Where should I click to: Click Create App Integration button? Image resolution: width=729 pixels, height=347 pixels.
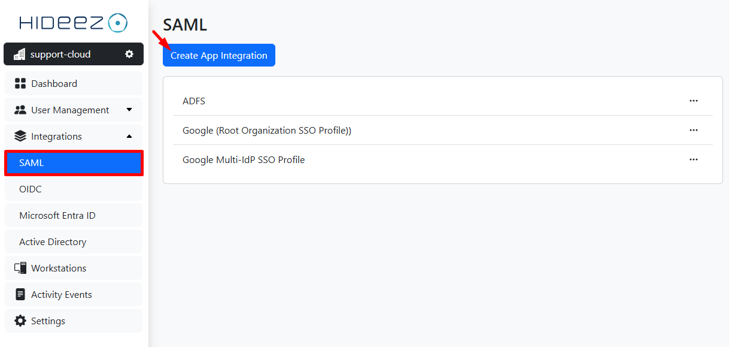[218, 55]
